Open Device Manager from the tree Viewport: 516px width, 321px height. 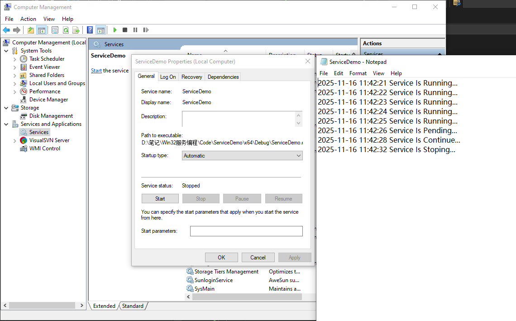(49, 100)
